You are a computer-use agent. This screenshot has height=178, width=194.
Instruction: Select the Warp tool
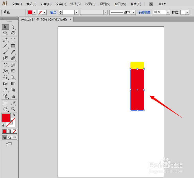[5, 71]
